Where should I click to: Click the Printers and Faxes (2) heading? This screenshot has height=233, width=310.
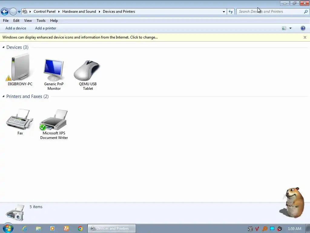click(28, 96)
